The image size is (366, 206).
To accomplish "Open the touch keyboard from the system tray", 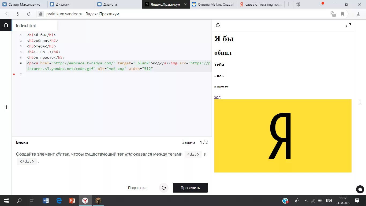I will [x=320, y=201].
